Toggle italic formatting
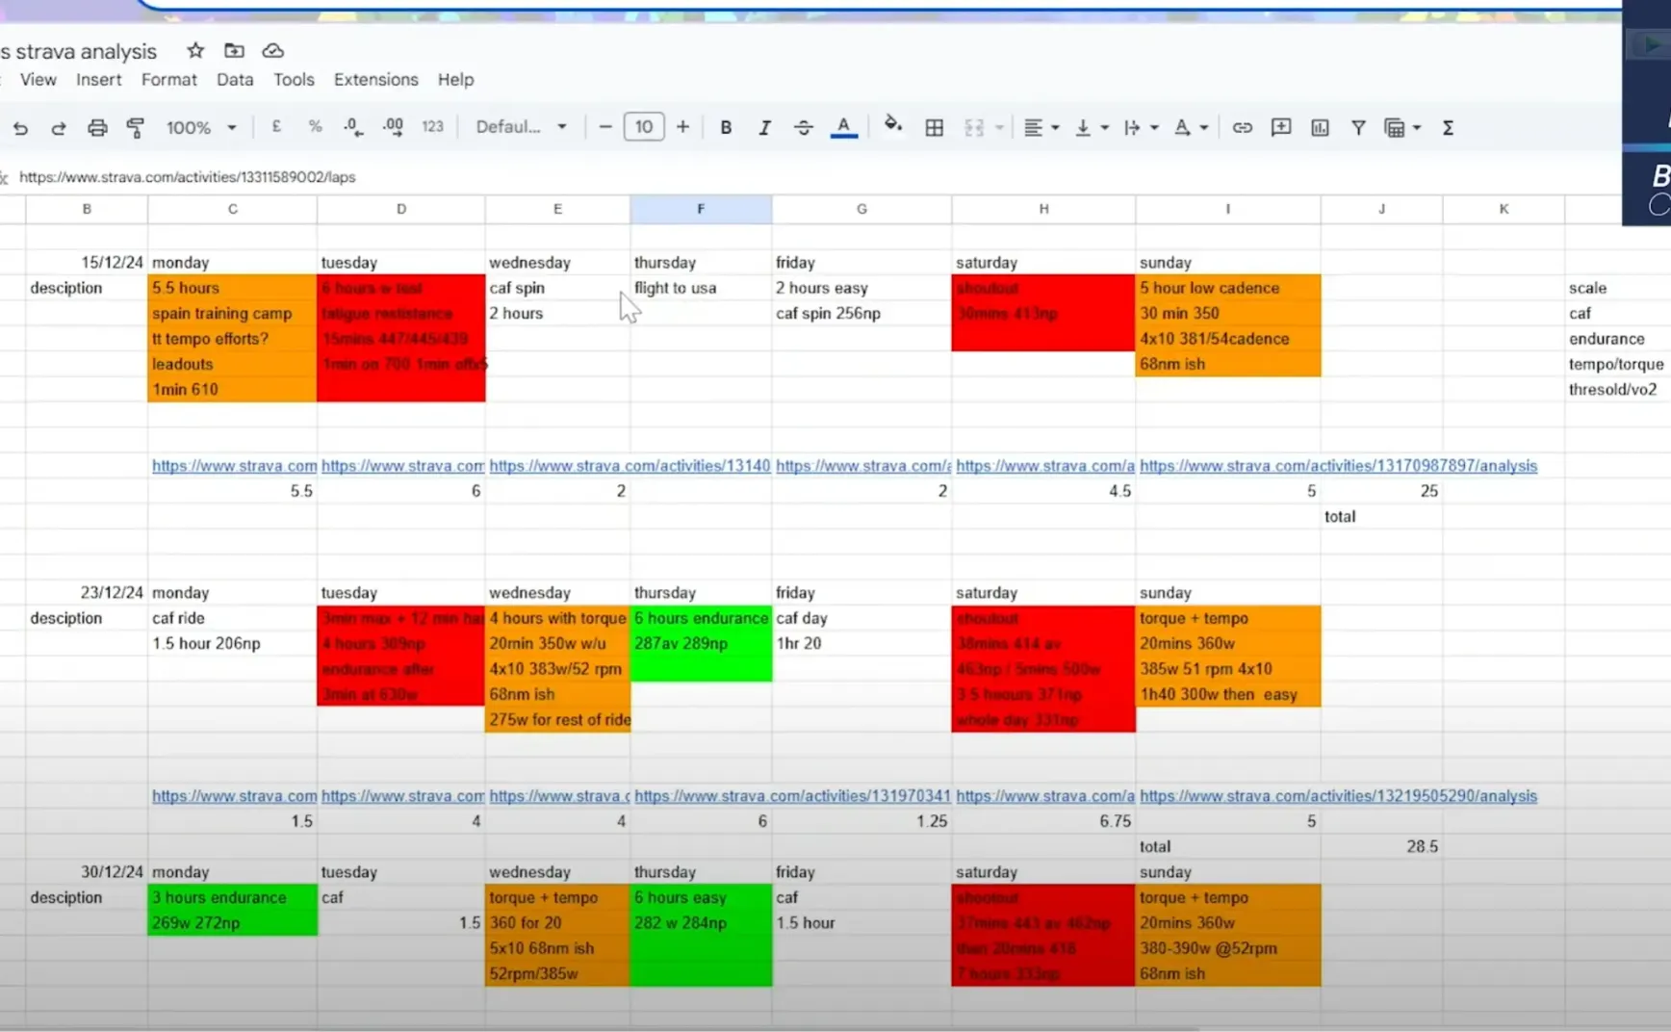This screenshot has height=1032, width=1671. click(x=764, y=127)
